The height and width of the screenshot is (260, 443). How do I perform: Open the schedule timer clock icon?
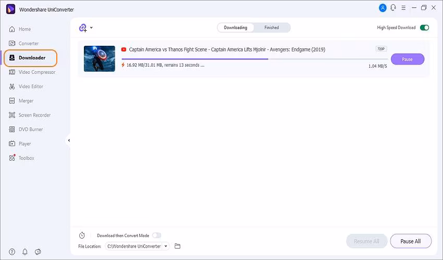tap(82, 235)
